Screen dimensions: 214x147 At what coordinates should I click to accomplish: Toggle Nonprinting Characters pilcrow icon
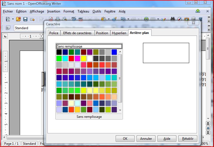(x=201, y=19)
